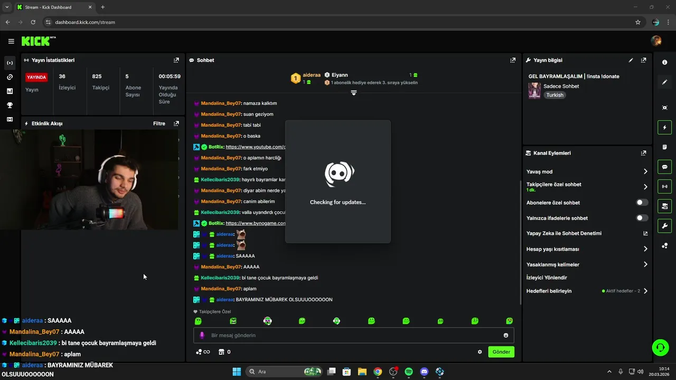Viewport: 676px width, 380px height.
Task: Click the green support headset button
Action: point(660,347)
